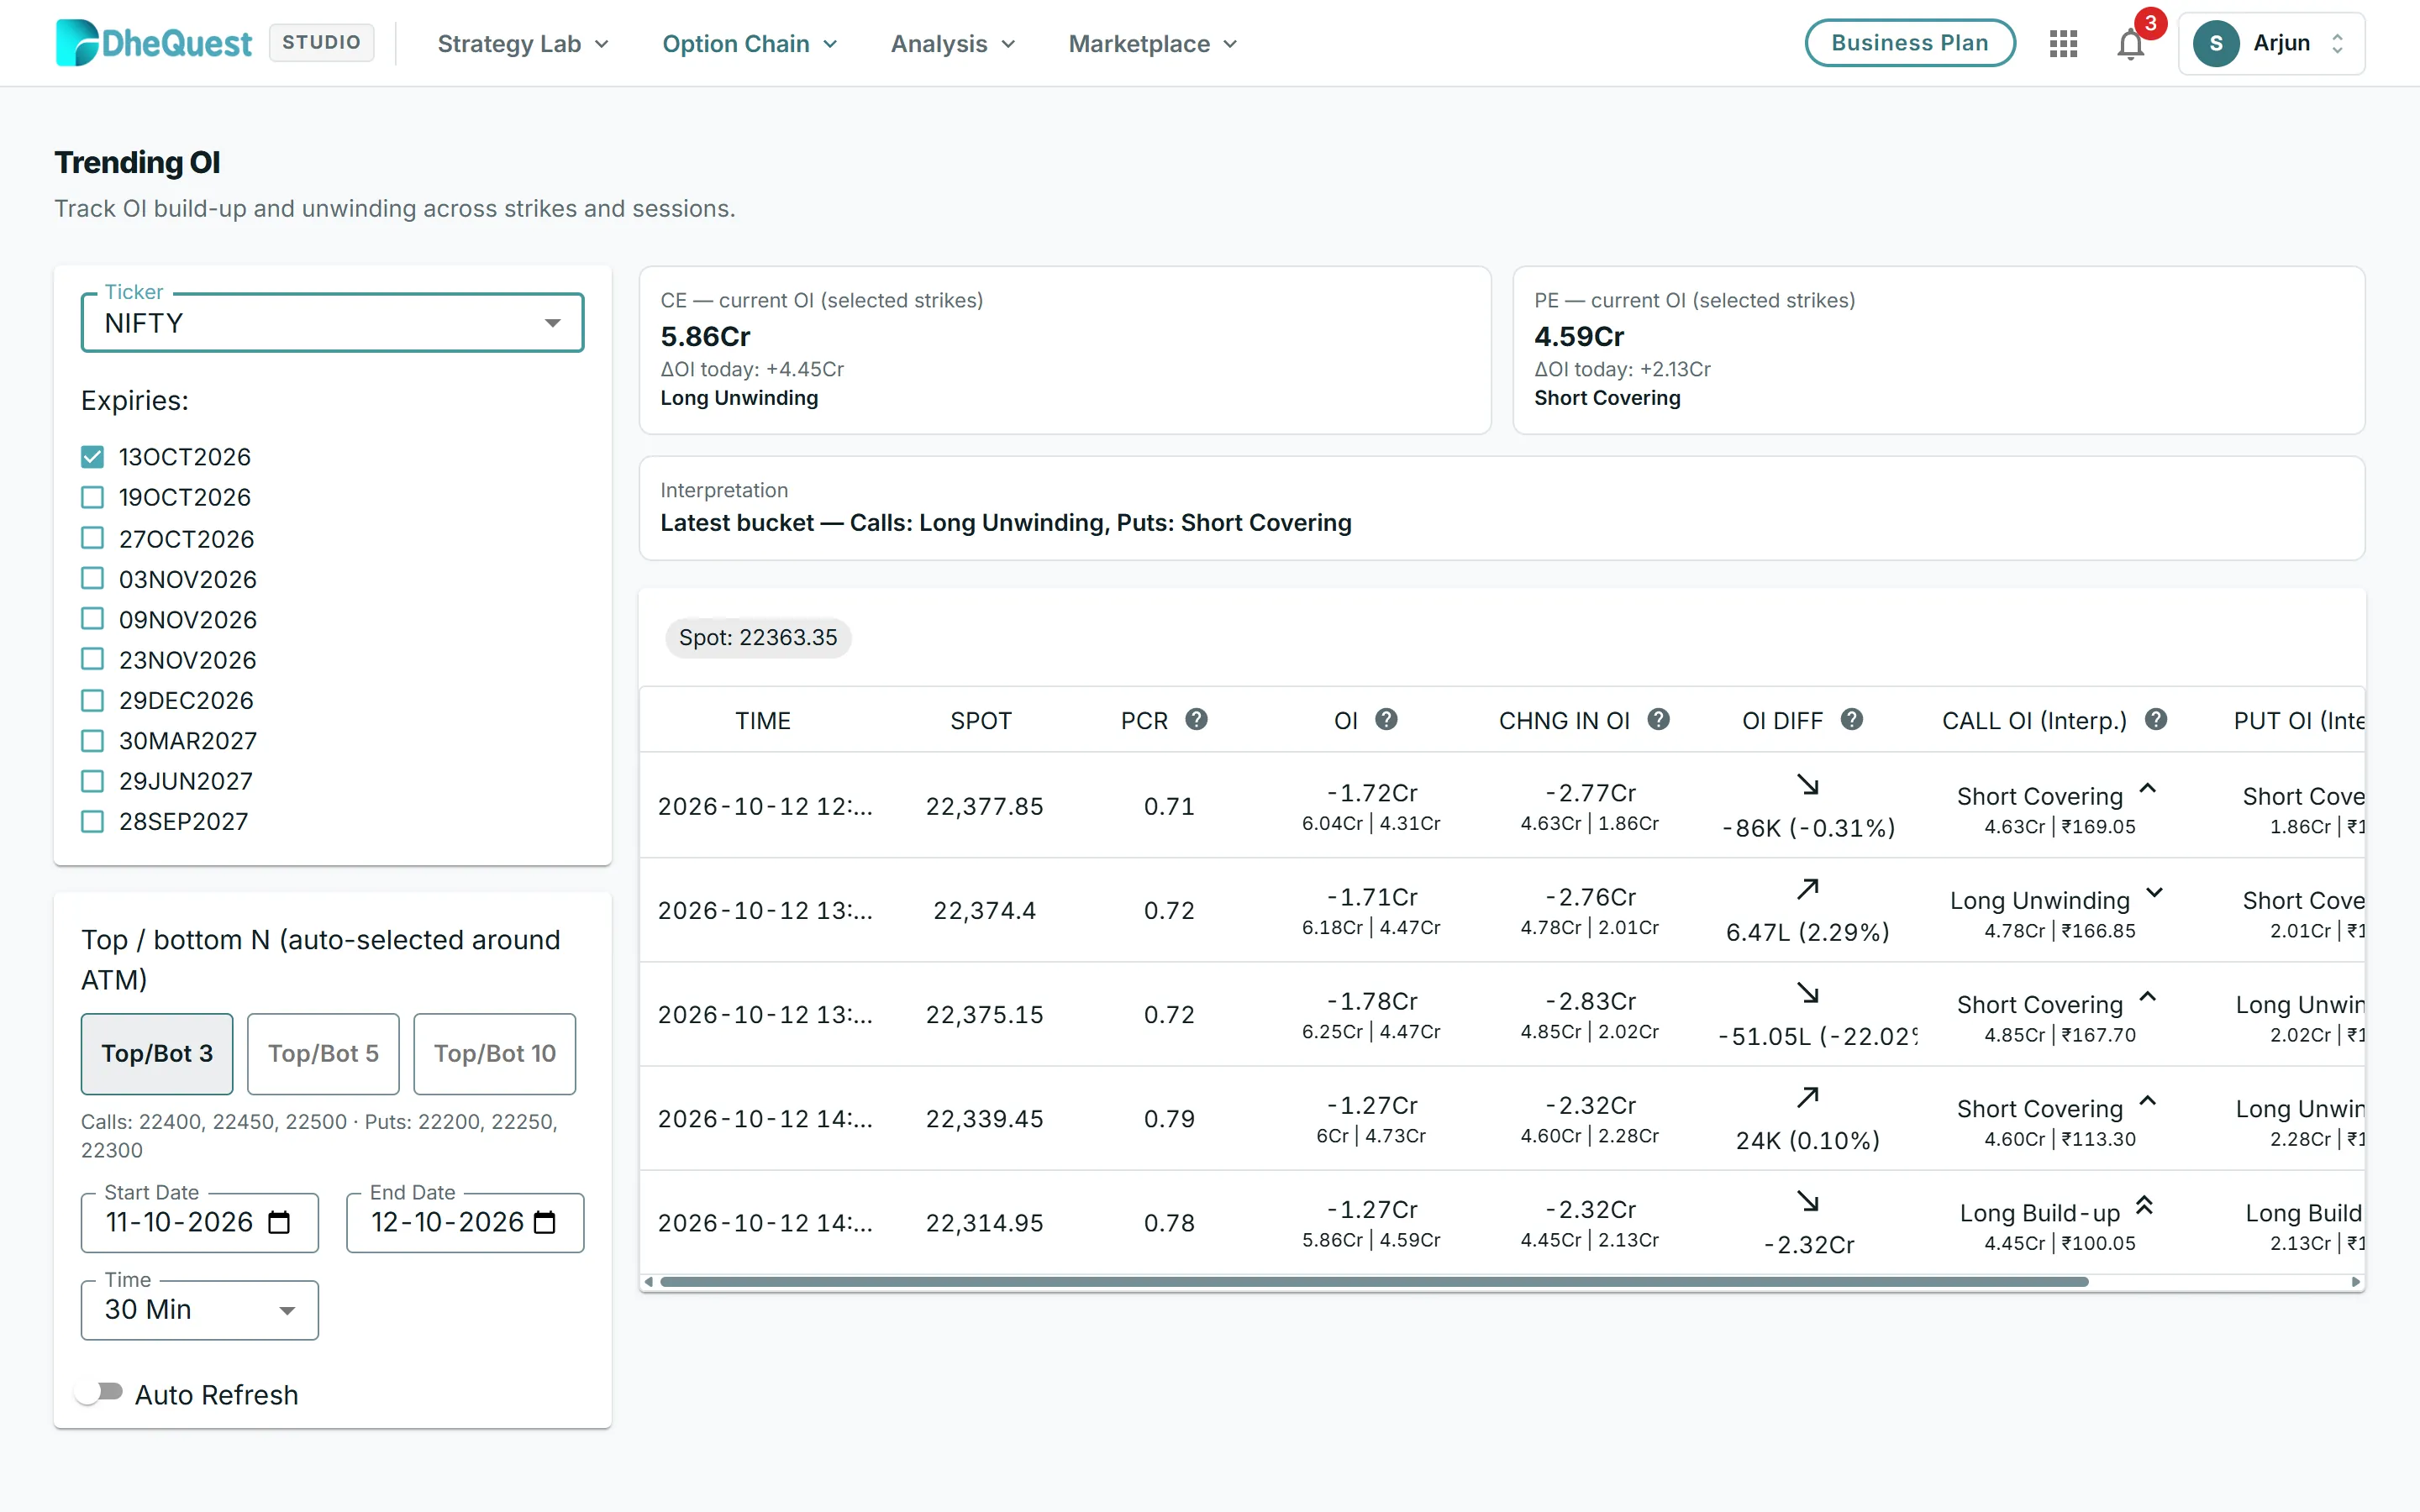Click the up chevron in the 22,377.85 row

pos(2147,789)
